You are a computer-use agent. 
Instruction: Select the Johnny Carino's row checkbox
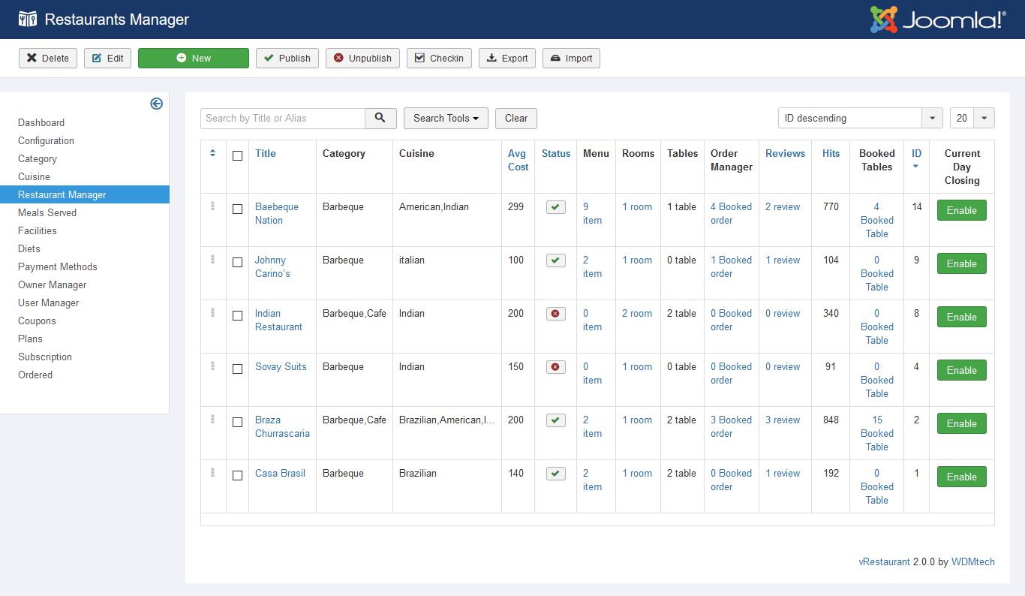click(237, 262)
